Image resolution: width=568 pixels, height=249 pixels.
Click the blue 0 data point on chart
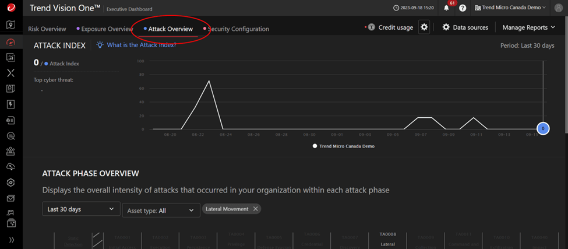(x=543, y=128)
